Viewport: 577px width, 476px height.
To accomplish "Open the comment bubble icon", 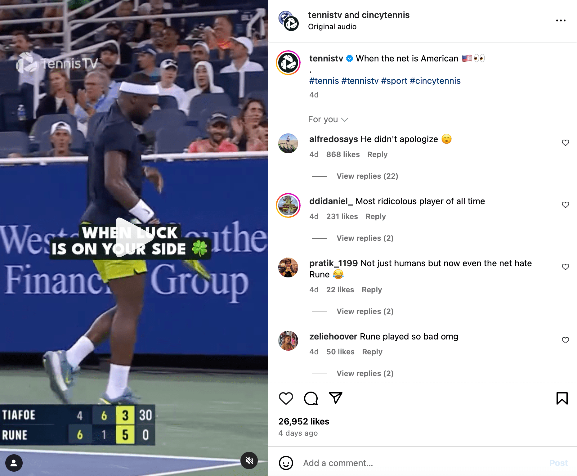I will point(311,398).
